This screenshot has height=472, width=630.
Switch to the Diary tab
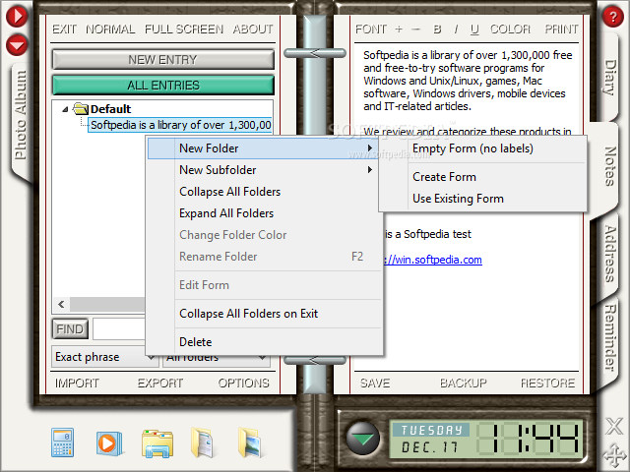tap(609, 77)
